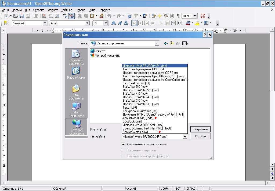Click the Navigator star icon
275x191 pixels.
tap(160, 16)
